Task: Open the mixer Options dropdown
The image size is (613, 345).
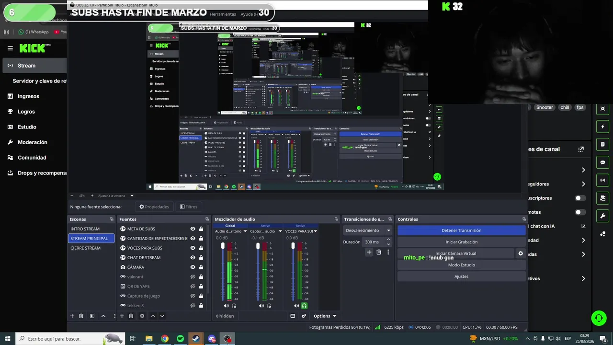Action: click(x=325, y=316)
